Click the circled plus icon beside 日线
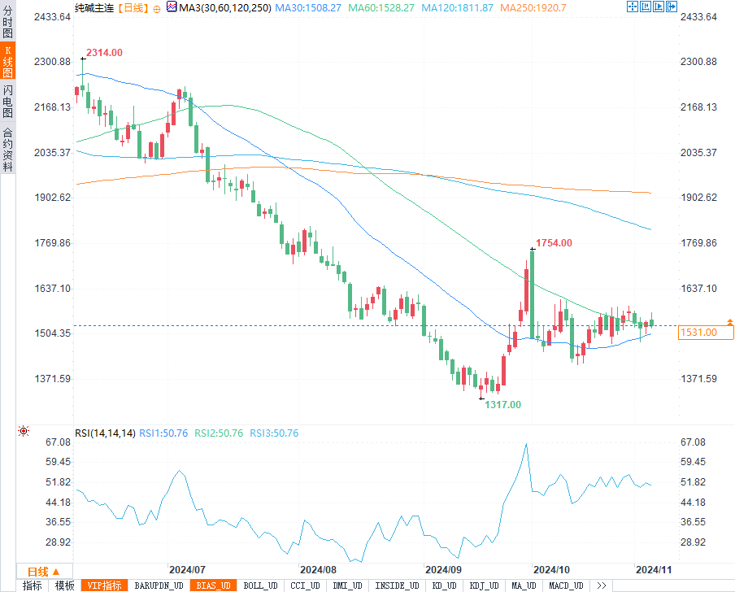Image resolution: width=735 pixels, height=592 pixels. pos(157,7)
